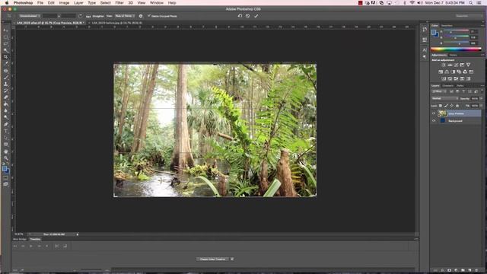Open the crop aspect ratio preset dropdown

pyautogui.click(x=30, y=16)
